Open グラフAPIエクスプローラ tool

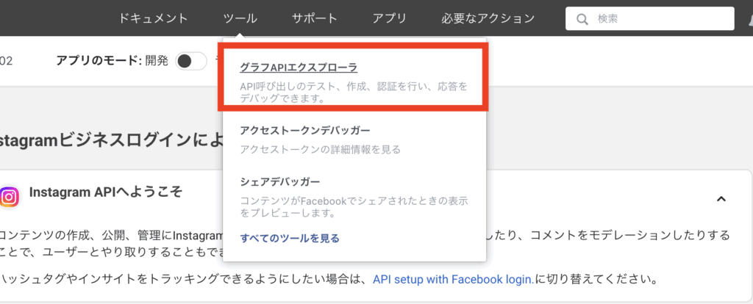click(x=299, y=68)
